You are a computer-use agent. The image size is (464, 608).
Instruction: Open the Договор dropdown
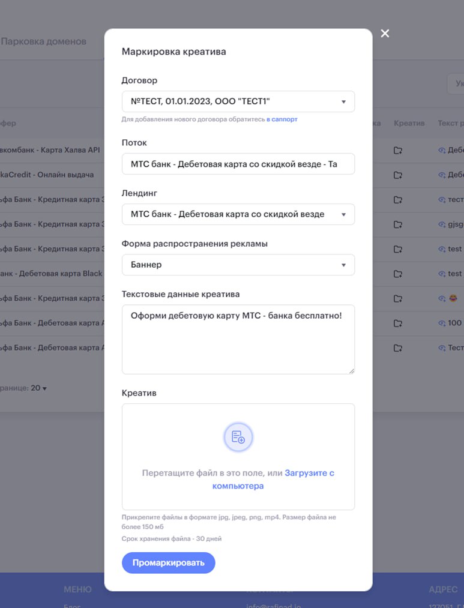pos(238,101)
